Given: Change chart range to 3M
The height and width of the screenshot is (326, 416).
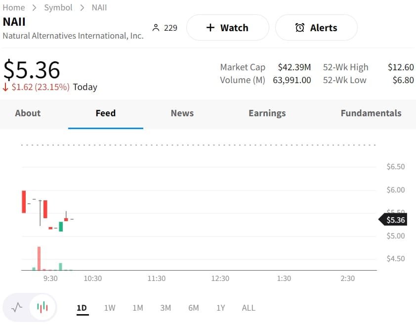Looking at the screenshot, I should (166, 308).
